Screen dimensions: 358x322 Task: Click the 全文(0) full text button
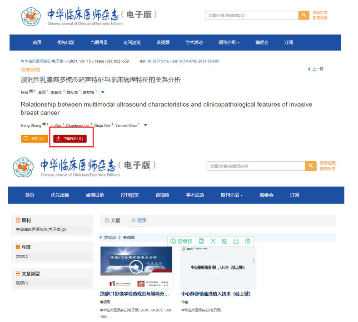pos(34,139)
